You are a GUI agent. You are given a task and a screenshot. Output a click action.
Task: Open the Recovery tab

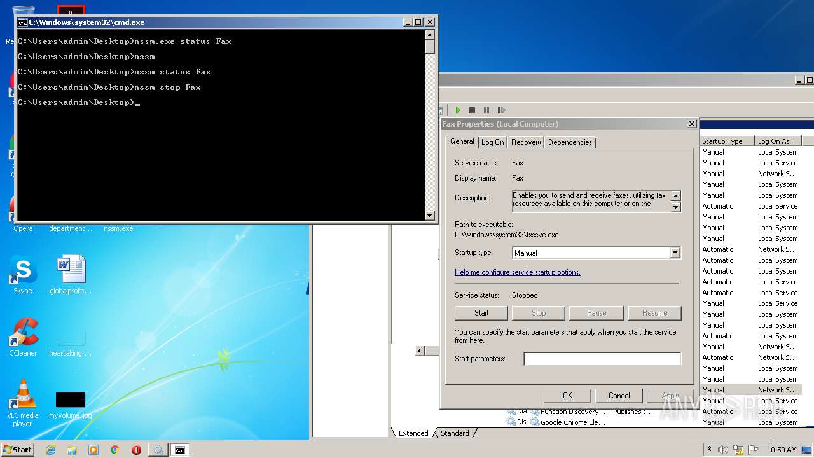coord(526,142)
